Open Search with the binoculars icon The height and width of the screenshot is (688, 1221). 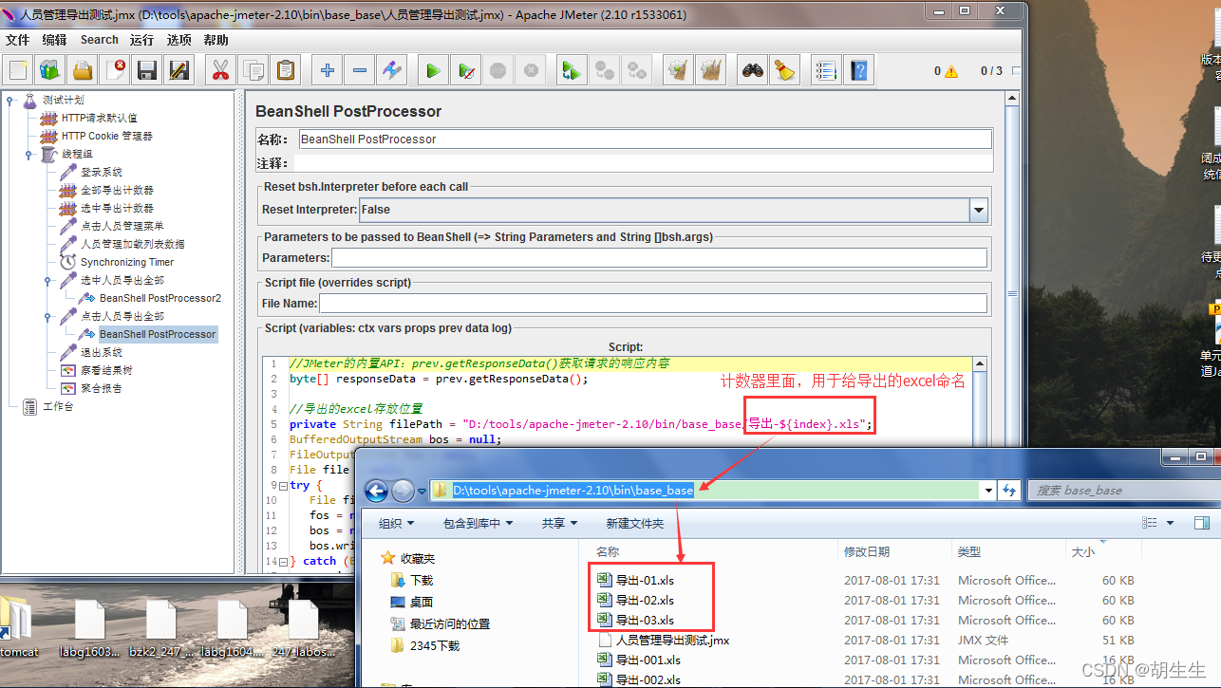click(753, 70)
